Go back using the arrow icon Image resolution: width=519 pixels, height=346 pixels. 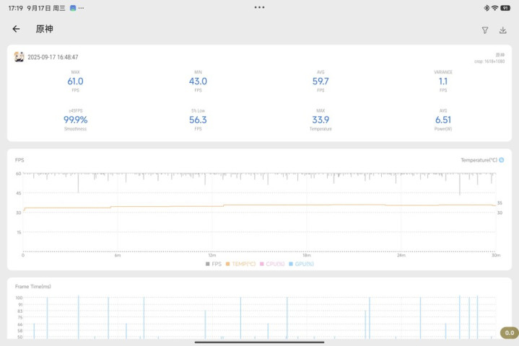coord(16,30)
